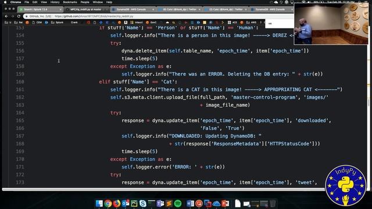Open Google Chrome from the dock
Screen dimensions: 372x209
tap(108, 203)
